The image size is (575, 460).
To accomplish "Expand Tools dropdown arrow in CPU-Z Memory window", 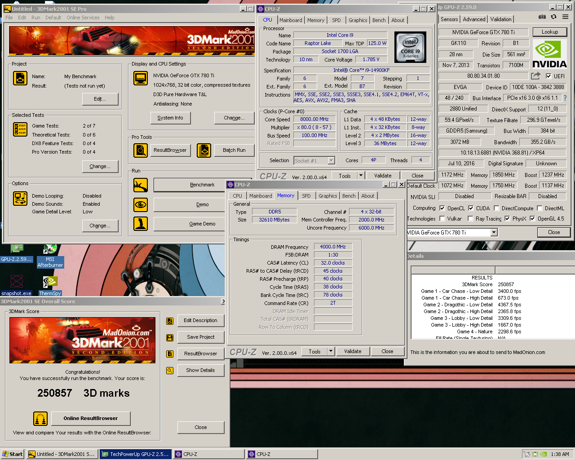I will [x=331, y=351].
